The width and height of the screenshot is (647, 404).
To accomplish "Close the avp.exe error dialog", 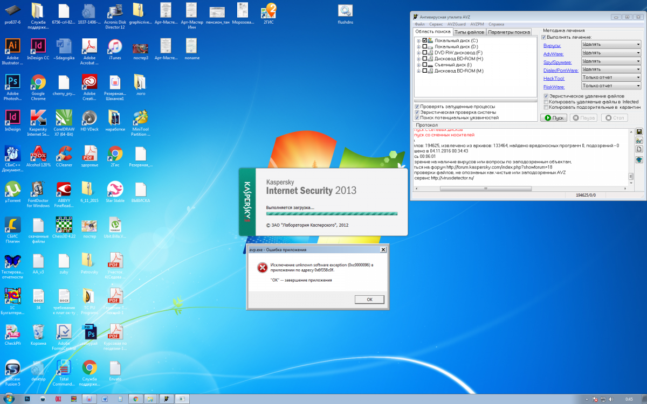I will pyautogui.click(x=383, y=249).
